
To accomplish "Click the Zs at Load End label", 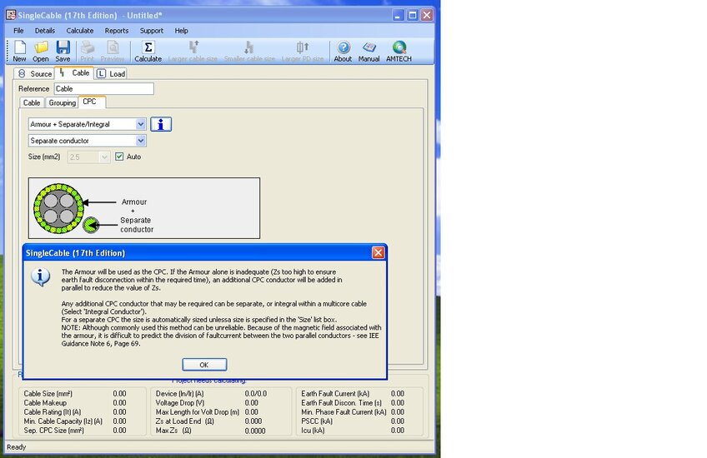I will 185,421.
